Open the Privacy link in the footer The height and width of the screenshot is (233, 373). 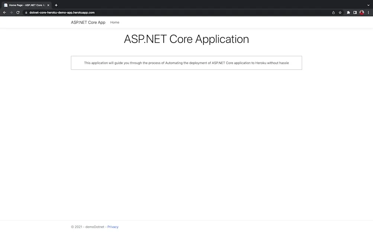[x=113, y=227]
